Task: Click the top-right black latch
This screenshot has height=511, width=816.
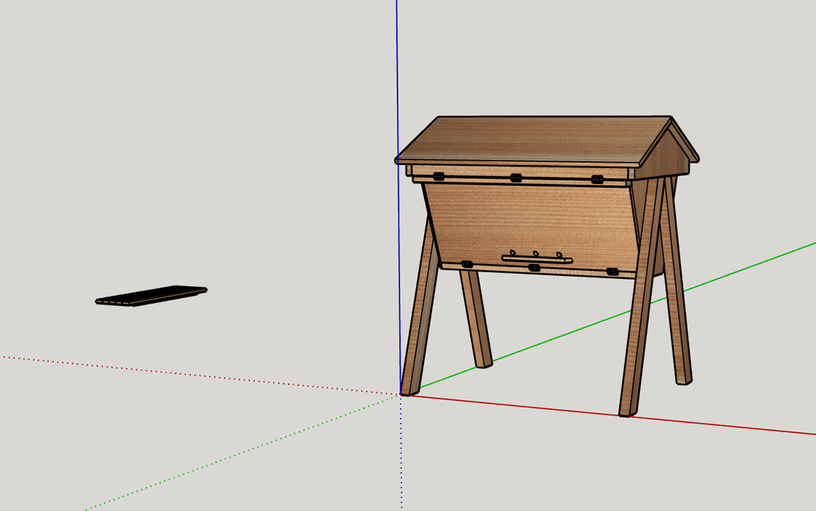Action: click(597, 179)
